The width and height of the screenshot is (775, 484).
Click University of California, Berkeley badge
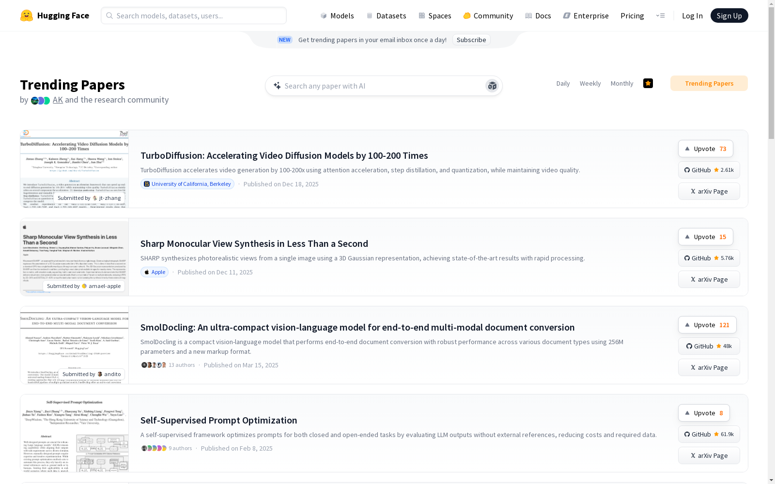coord(187,184)
